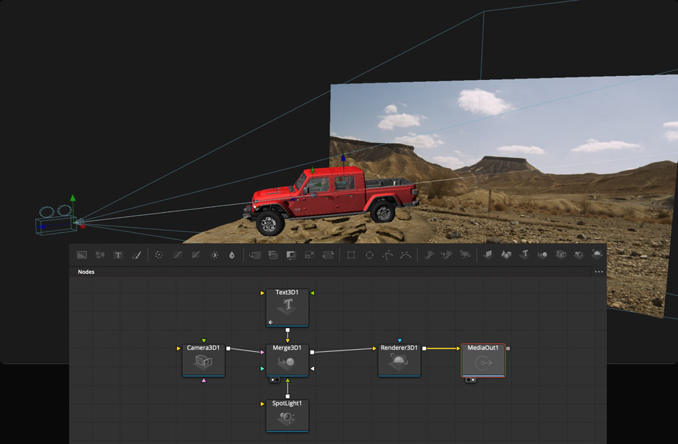Click keyframe indicator on Text3D1 node

(271, 322)
